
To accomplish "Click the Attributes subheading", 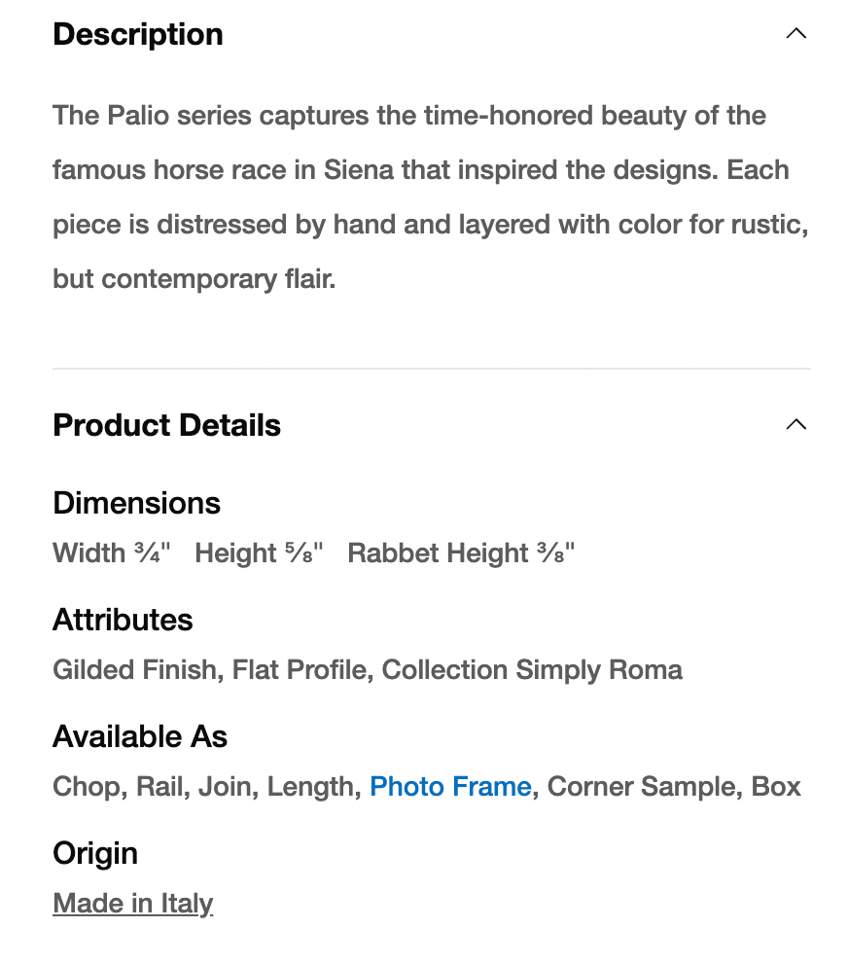I will tap(123, 620).
